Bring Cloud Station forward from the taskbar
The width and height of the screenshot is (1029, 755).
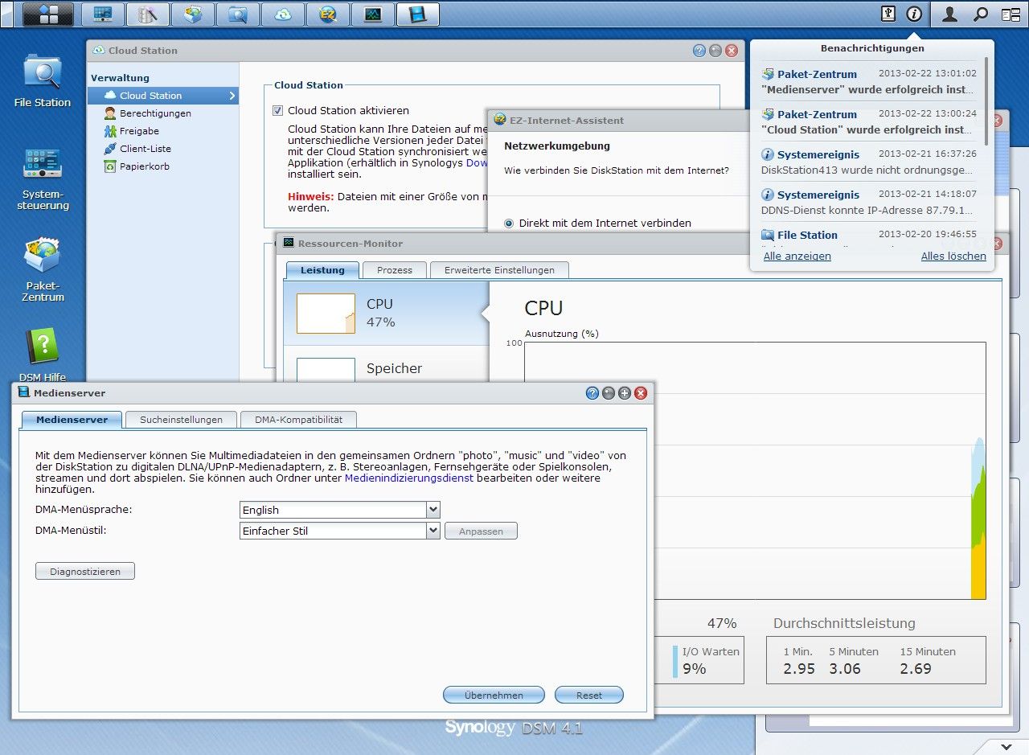(x=283, y=14)
